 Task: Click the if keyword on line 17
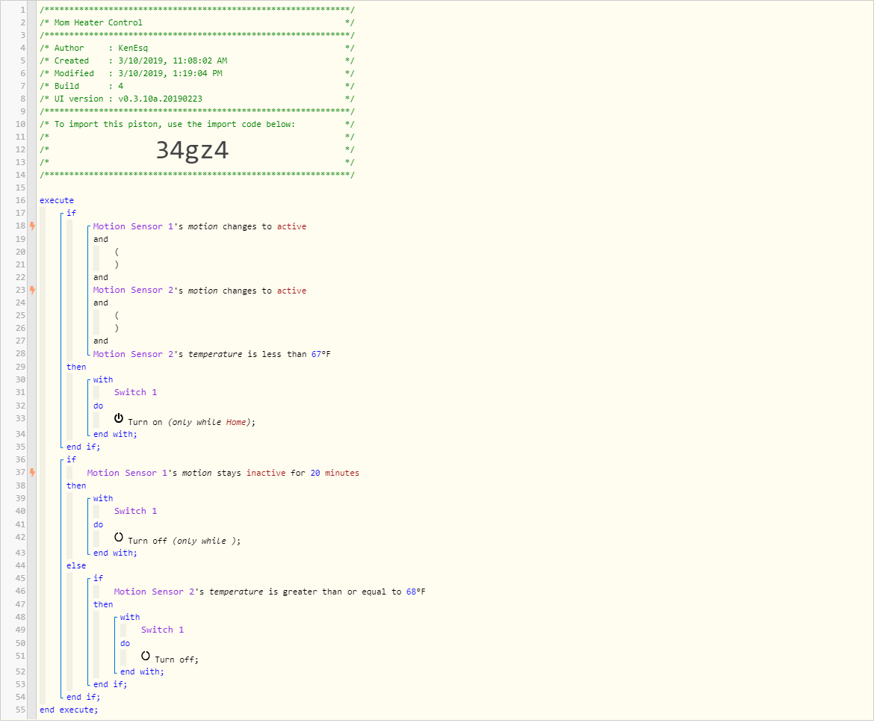point(71,214)
